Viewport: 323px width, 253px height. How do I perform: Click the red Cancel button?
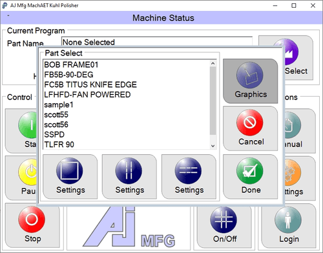coord(250,128)
